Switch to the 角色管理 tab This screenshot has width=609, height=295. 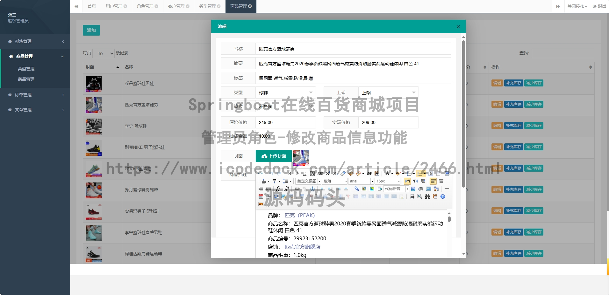[147, 6]
